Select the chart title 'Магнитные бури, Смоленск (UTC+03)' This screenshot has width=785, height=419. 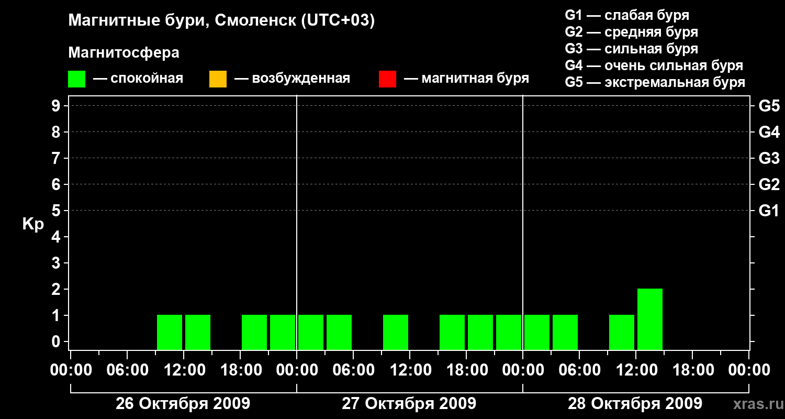[x=222, y=21]
